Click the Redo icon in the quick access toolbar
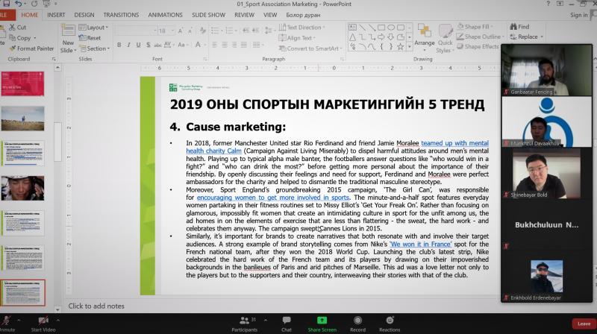This screenshot has width=597, height=334. (34, 4)
